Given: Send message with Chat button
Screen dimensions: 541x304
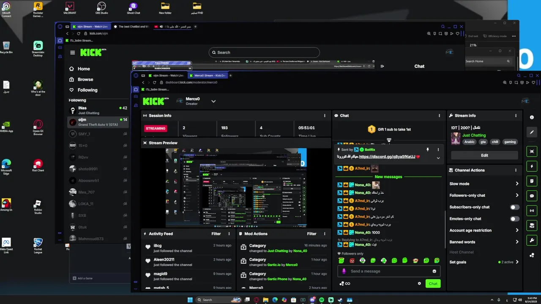Looking at the screenshot, I should point(433,283).
